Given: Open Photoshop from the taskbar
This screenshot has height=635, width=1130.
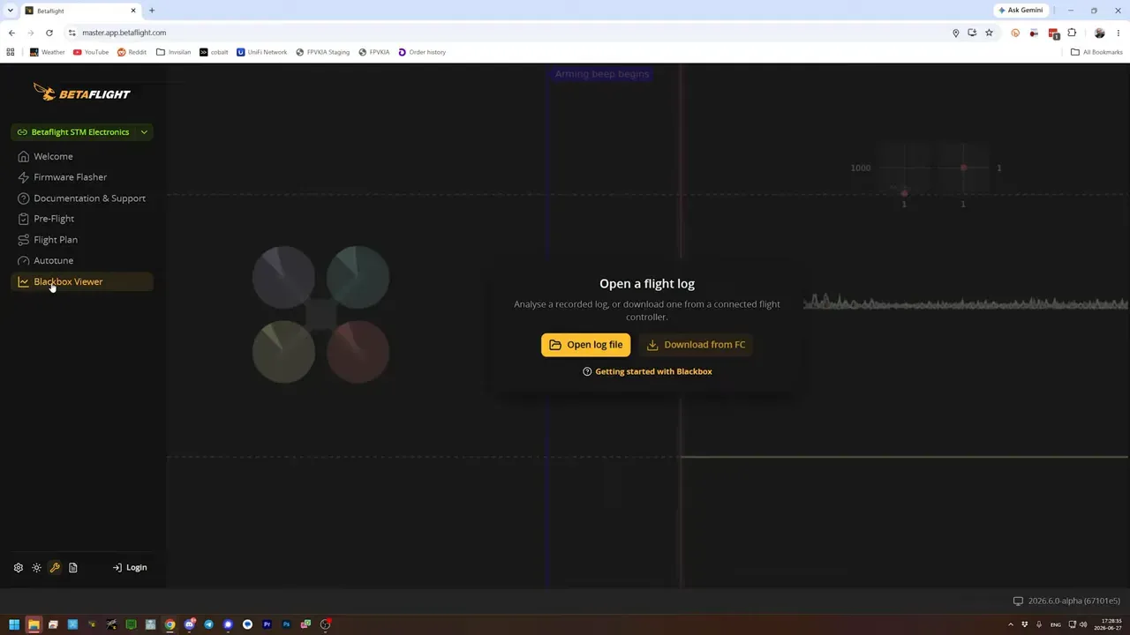Looking at the screenshot, I should (x=286, y=624).
